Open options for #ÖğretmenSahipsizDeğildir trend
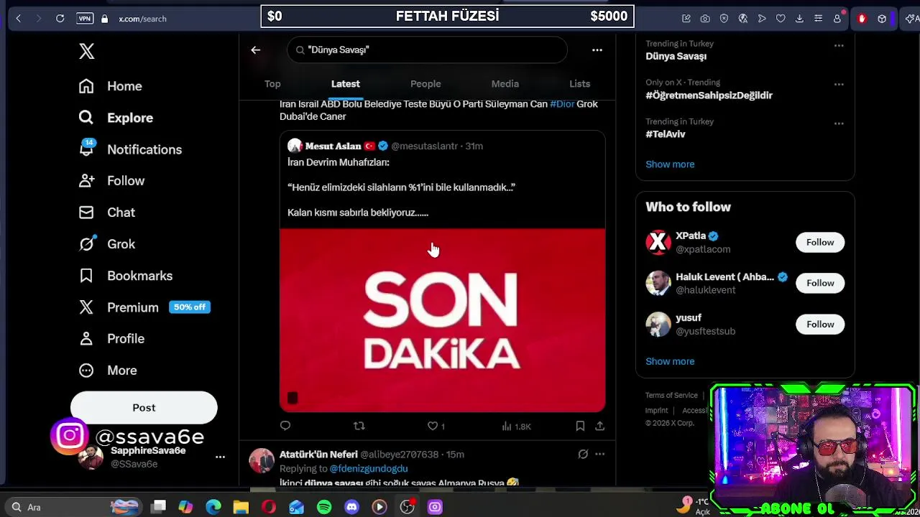 [x=839, y=84]
